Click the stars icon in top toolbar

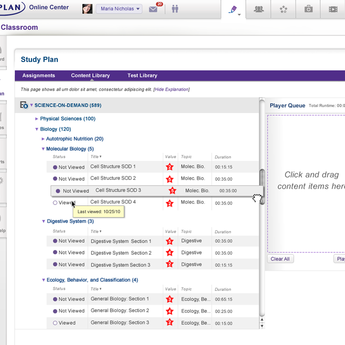(284, 9)
